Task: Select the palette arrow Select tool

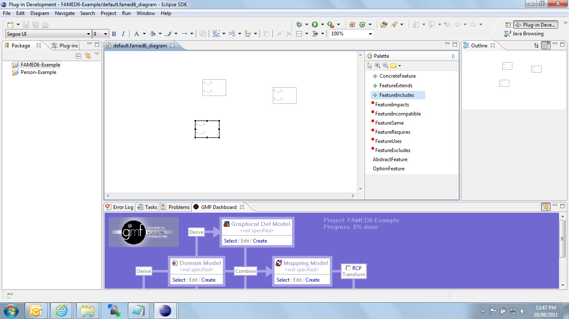Action: click(x=370, y=66)
